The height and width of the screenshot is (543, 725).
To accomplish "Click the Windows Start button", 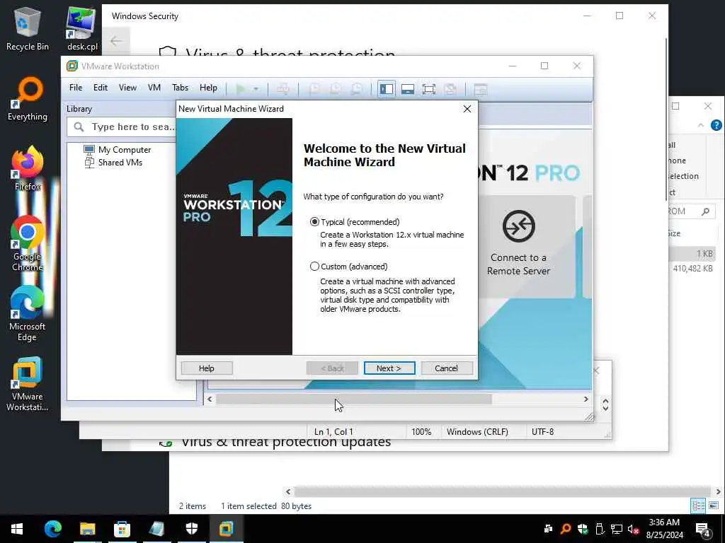I will click(17, 529).
